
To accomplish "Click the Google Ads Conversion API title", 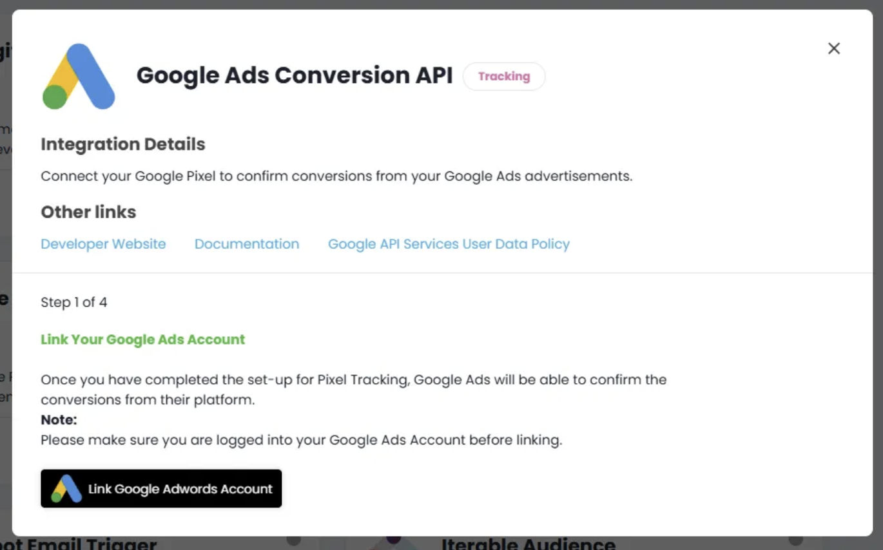I will coord(295,75).
